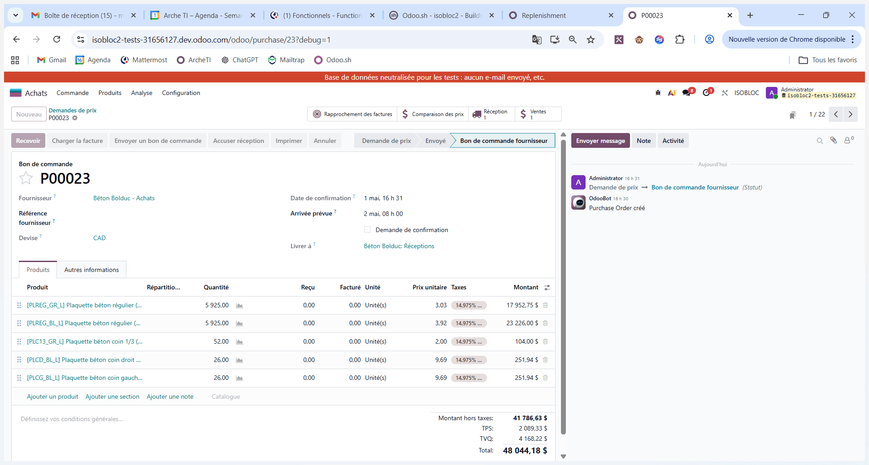Go to previous record with left arrow
Screen dimensions: 869x465
(836, 114)
